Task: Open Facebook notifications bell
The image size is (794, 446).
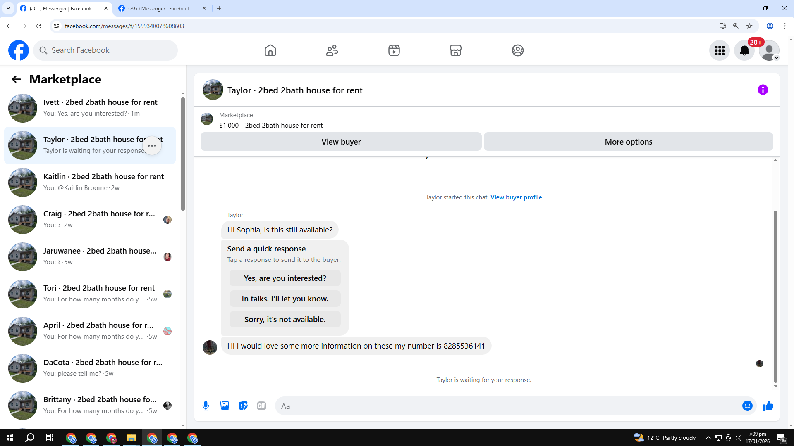Action: pyautogui.click(x=744, y=50)
